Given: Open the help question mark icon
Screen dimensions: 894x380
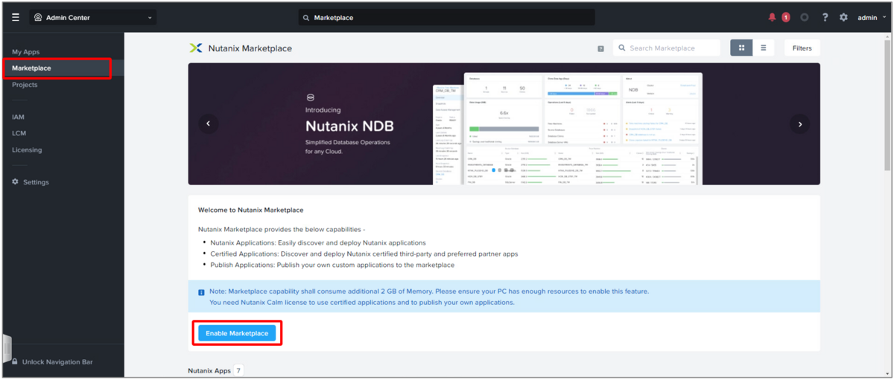Looking at the screenshot, I should pos(825,17).
